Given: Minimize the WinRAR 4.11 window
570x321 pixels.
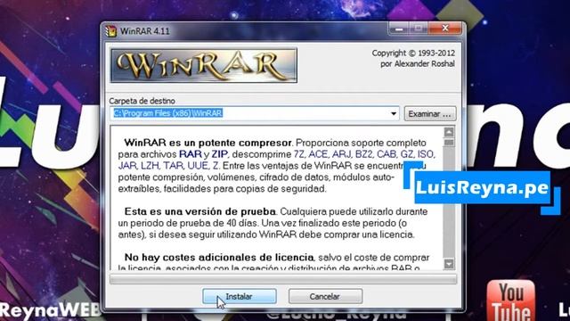Looking at the screenshot, I should (x=399, y=29).
